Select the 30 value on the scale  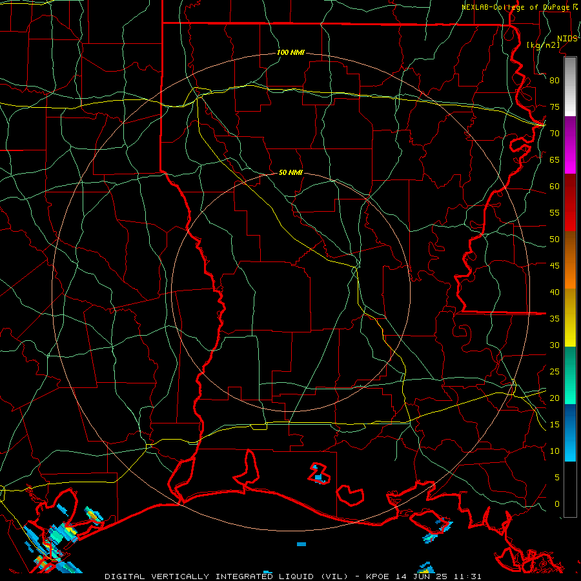(x=555, y=345)
